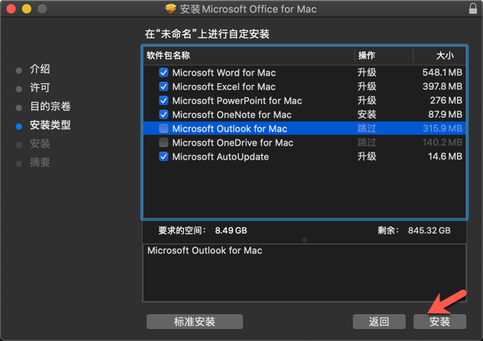The width and height of the screenshot is (483, 341).
Task: Click the 大小 column header
Action: coord(444,55)
